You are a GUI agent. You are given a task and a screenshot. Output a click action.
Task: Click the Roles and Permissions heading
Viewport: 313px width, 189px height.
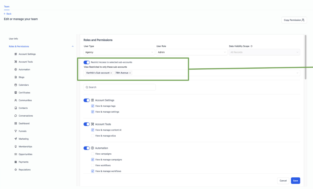[x=98, y=40]
